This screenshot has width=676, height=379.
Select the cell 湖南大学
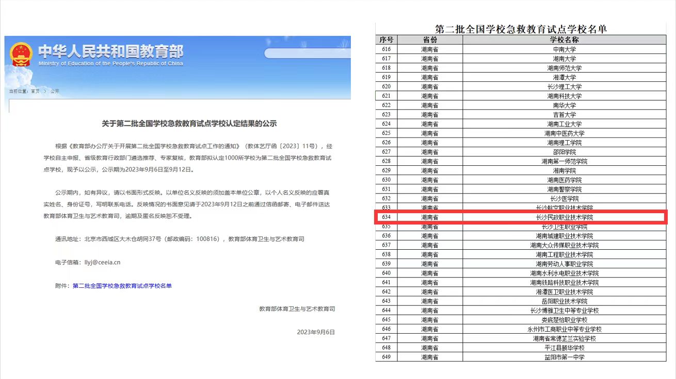point(565,59)
